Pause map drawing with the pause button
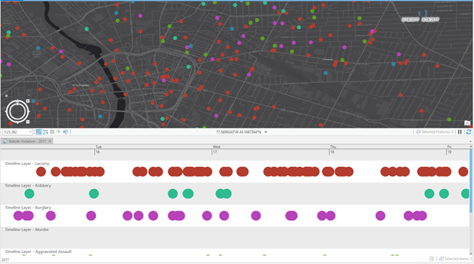This screenshot has height=264, width=474. coord(460,132)
